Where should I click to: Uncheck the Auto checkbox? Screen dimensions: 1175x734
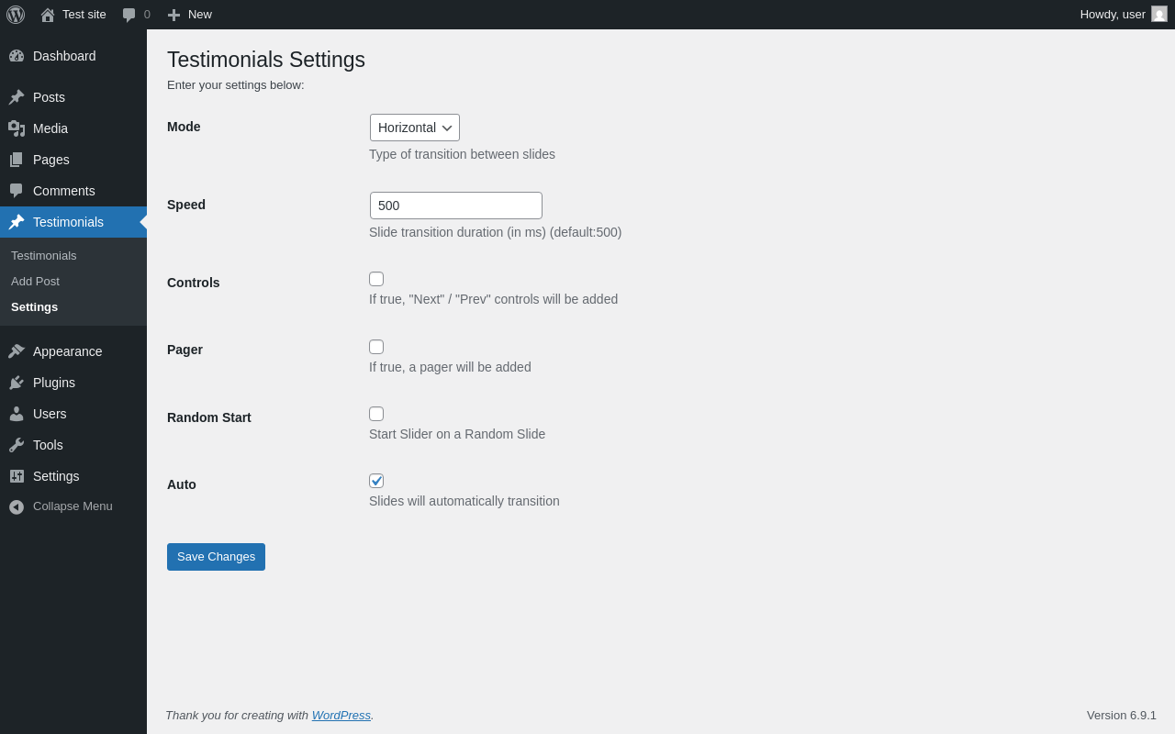tap(376, 481)
